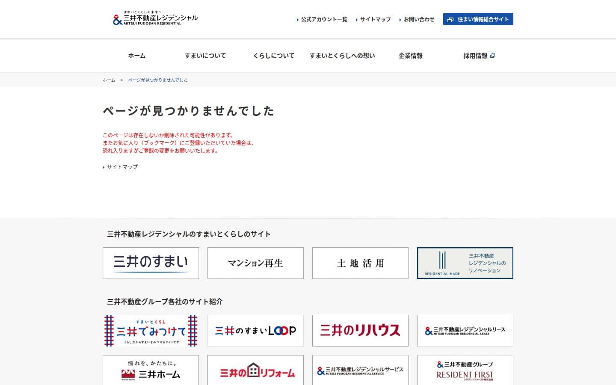Viewport: 616px width, 385px height.
Task: Open the 土地活用 site banner
Action: 360,263
